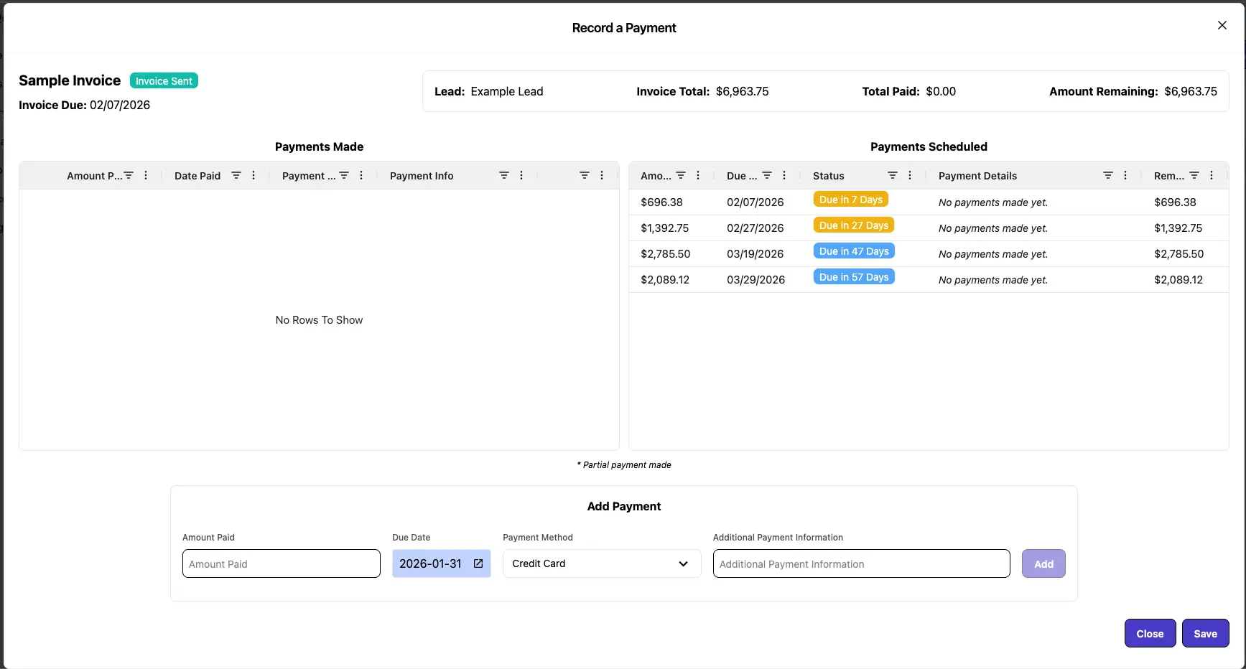This screenshot has height=669, width=1246.
Task: Sort by the Payment Details column header
Action: (977, 176)
